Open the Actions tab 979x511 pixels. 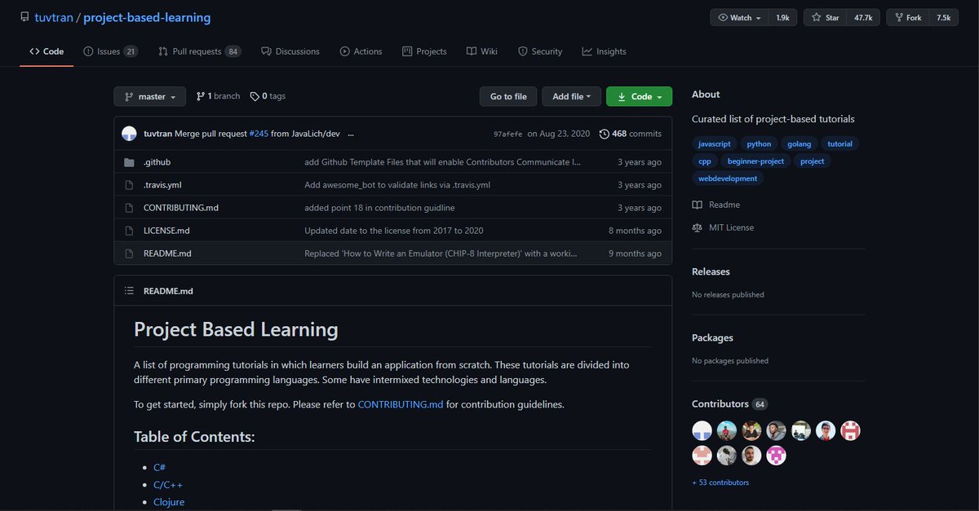[x=361, y=51]
